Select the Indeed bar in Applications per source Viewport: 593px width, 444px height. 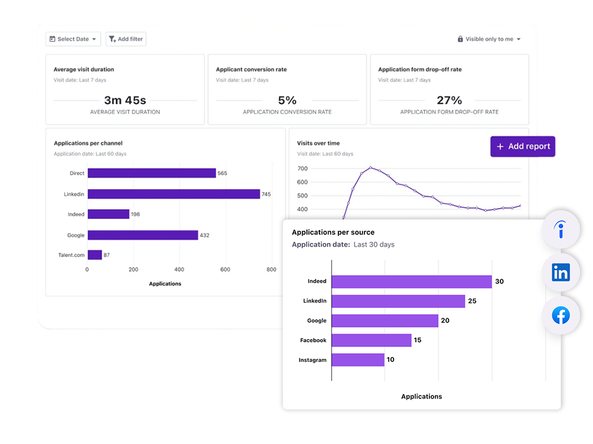[411, 281]
